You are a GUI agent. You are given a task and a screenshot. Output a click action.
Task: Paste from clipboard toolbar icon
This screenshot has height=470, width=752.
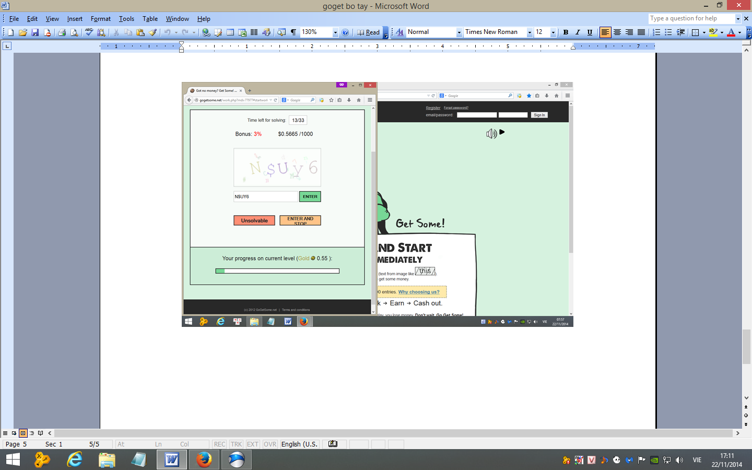[x=140, y=32]
